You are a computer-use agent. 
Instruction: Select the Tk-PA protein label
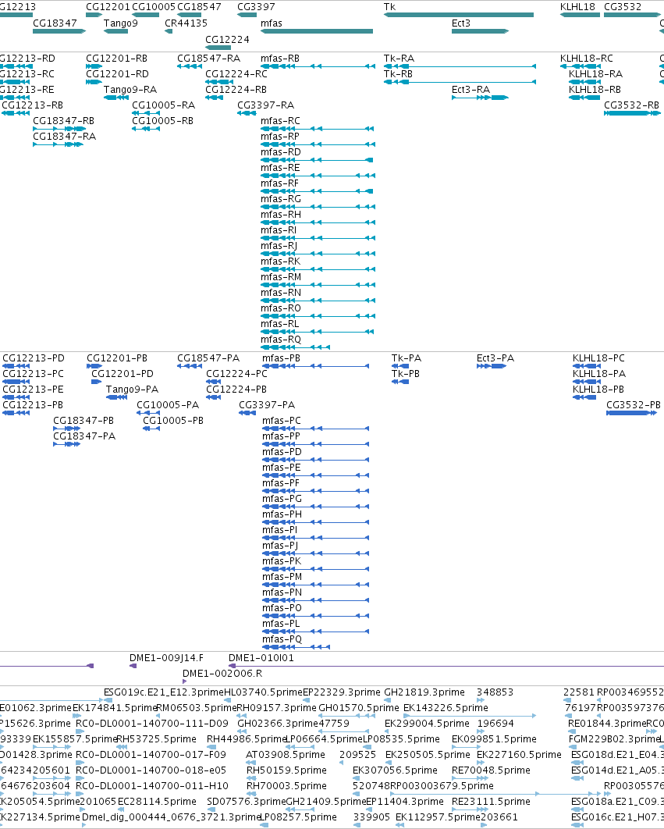pyautogui.click(x=407, y=358)
